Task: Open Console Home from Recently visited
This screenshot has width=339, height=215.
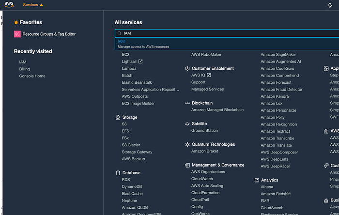Action: point(32,76)
